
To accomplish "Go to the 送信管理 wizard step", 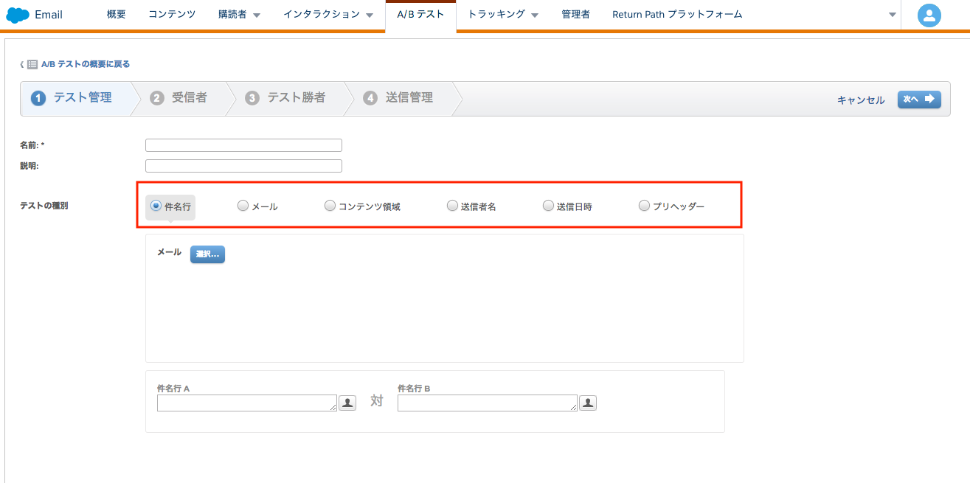I will pyautogui.click(x=409, y=98).
